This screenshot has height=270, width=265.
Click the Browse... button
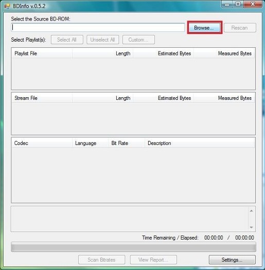click(204, 28)
